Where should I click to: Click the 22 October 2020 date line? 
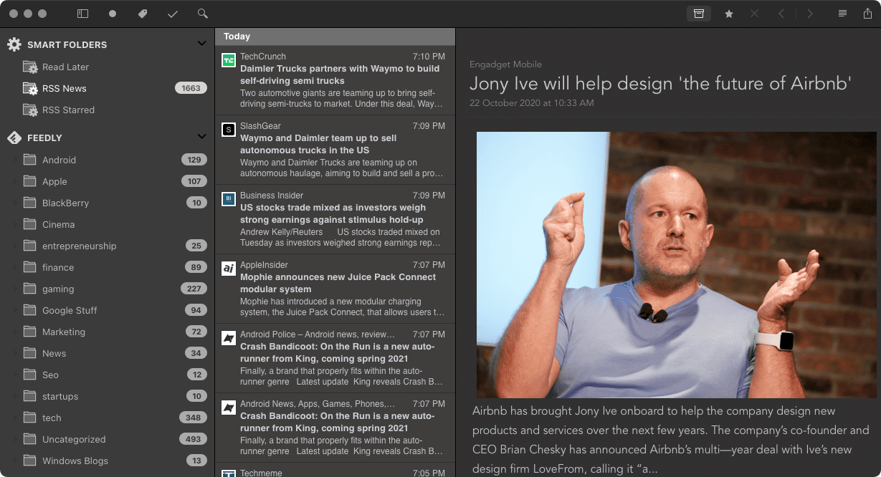pos(531,103)
